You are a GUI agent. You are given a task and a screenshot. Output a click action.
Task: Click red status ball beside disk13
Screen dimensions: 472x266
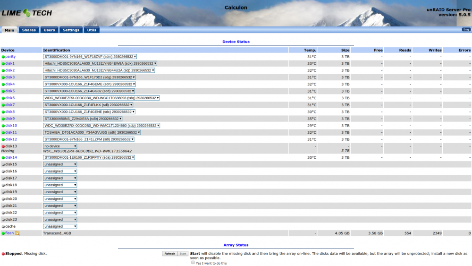3,146
